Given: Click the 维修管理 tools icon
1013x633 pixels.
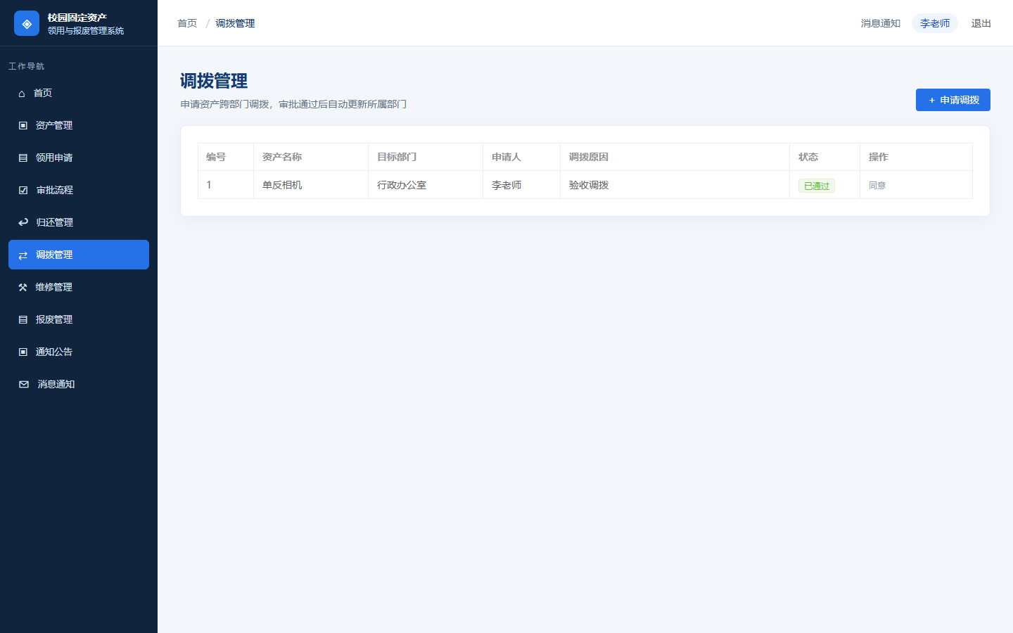Looking at the screenshot, I should point(23,287).
